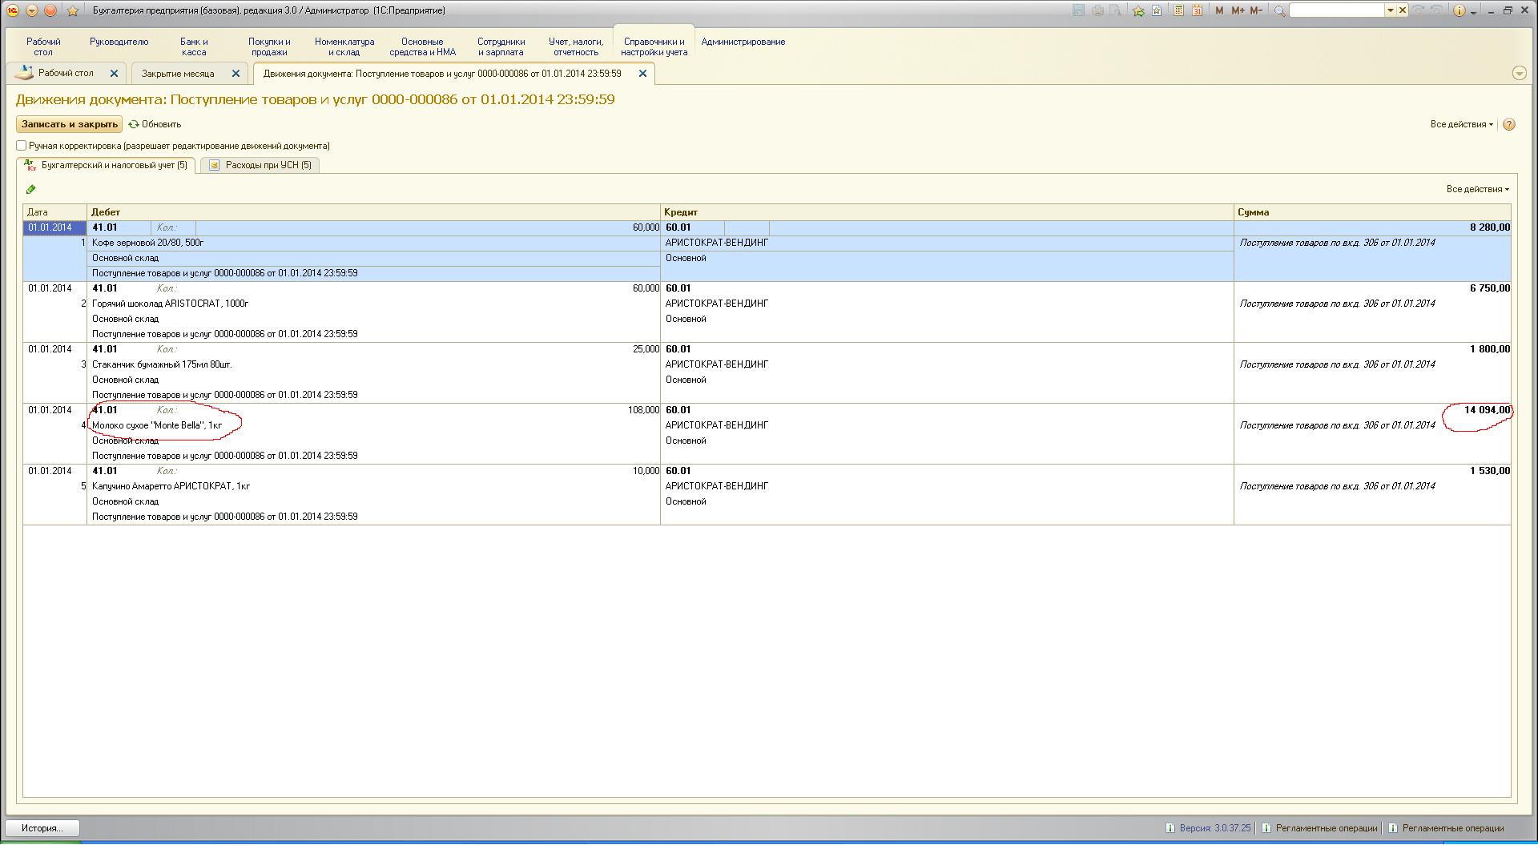
Task: Click the M+ memory add button
Action: [x=1238, y=10]
